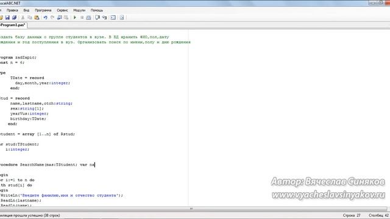Open the Сервис menu
390x219 pixels.
pos(62,10)
